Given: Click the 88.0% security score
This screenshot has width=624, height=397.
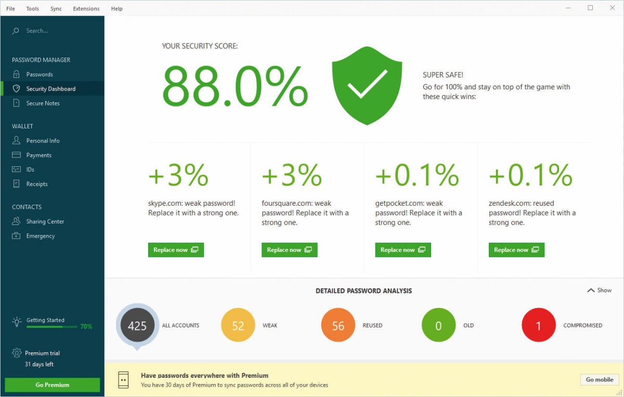Looking at the screenshot, I should click(235, 86).
